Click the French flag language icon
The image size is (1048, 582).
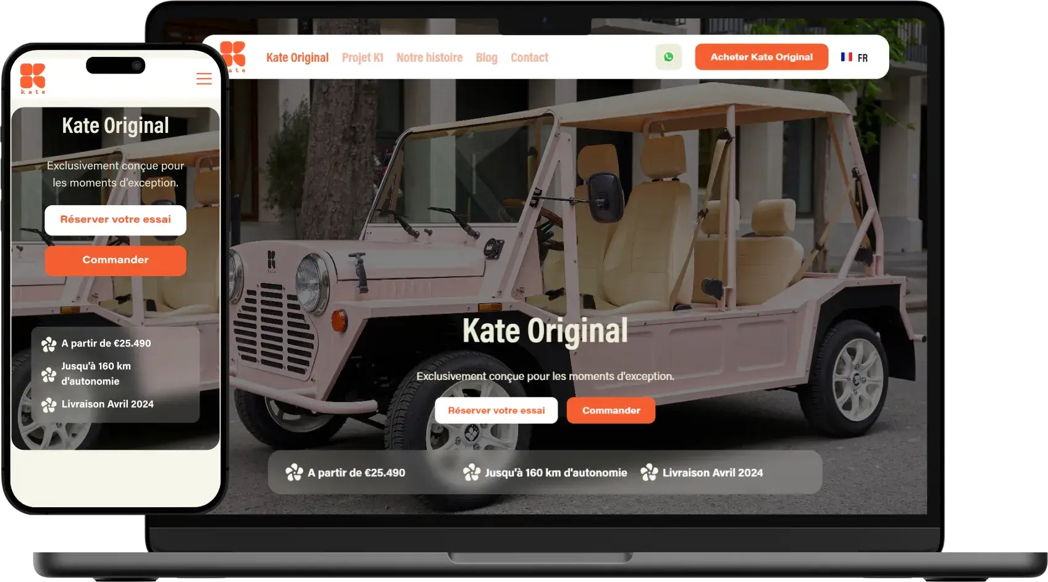847,57
